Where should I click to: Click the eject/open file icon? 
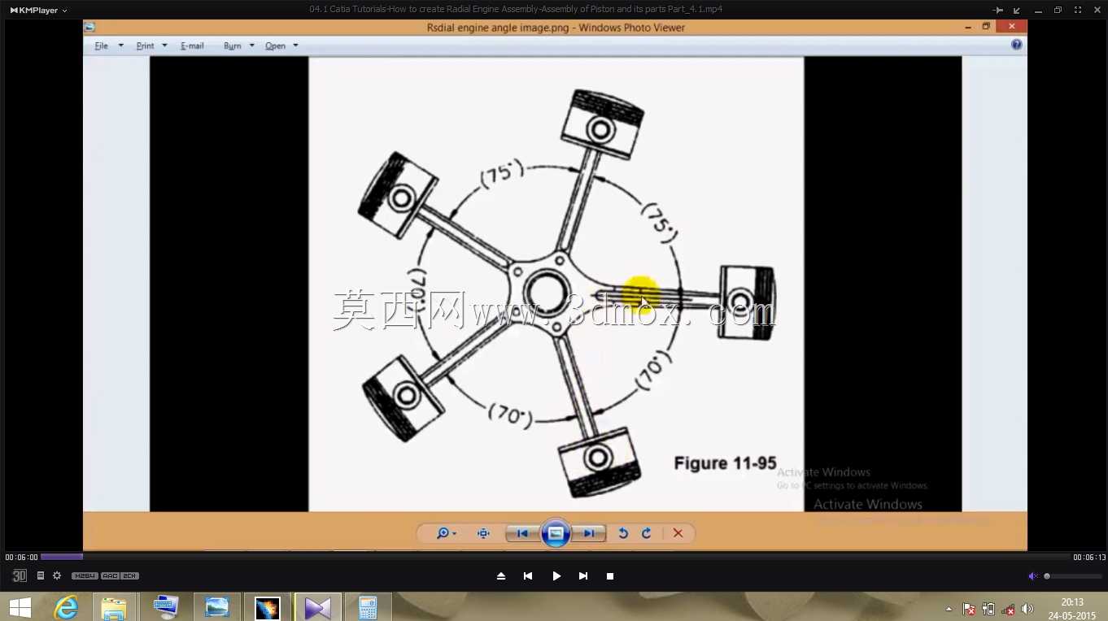pos(501,575)
